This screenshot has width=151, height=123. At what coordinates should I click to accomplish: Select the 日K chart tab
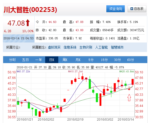tap(52, 60)
